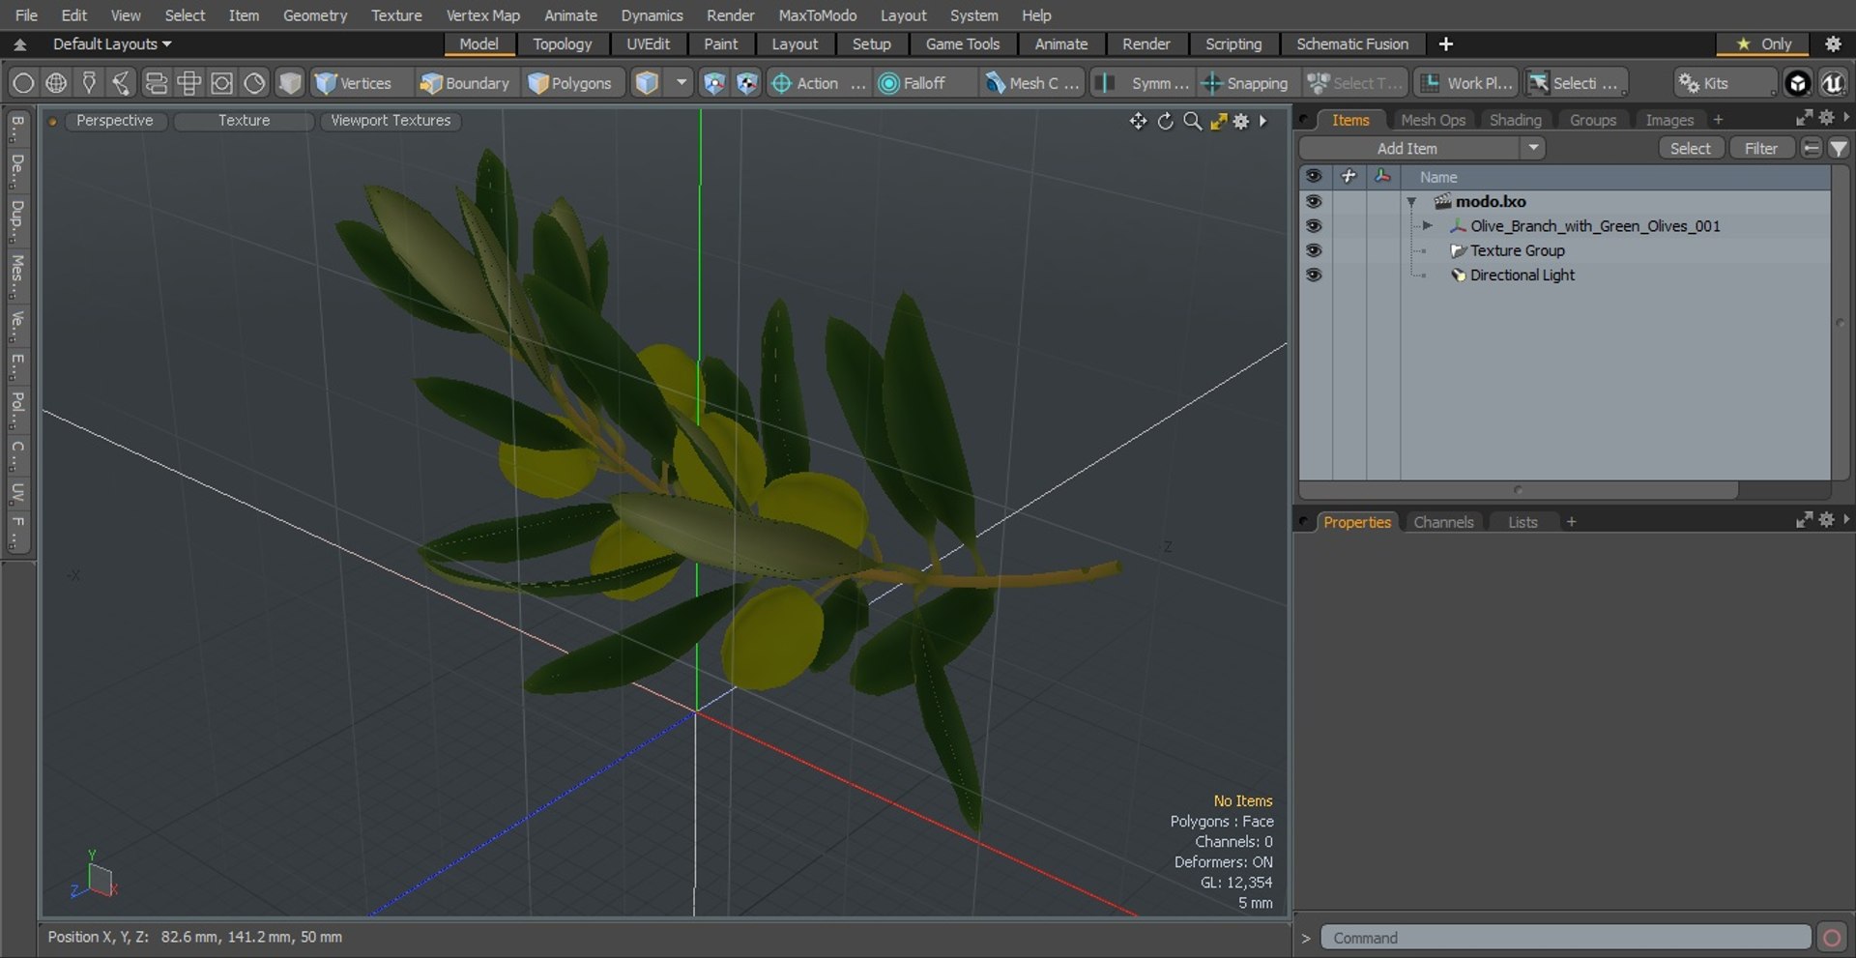Click the home arrow icon by Default Layouts
The height and width of the screenshot is (958, 1856).
pos(19,44)
